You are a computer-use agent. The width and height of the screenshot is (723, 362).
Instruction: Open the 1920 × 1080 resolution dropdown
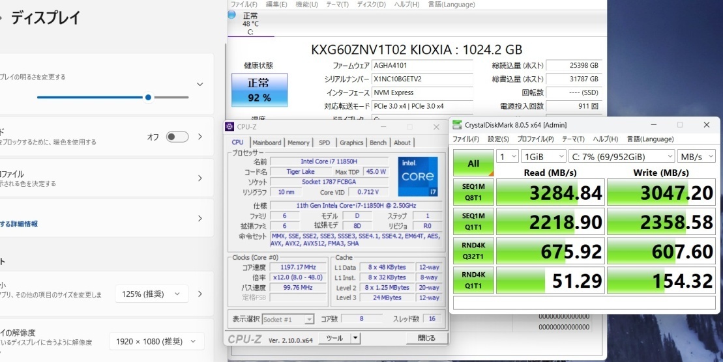point(156,341)
